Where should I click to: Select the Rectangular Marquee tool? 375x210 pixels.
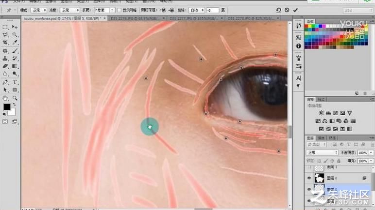click(x=5, y=27)
